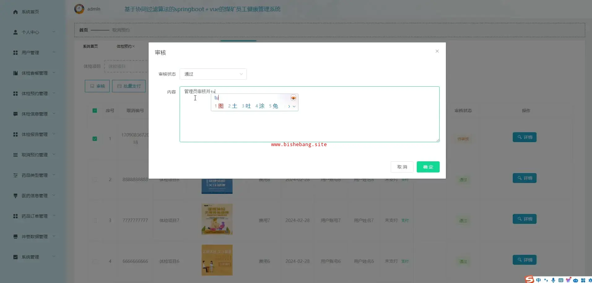592x283 pixels.
Task: Click the 取消预约管理 list icon in the sidebar
Action: click(x=15, y=155)
